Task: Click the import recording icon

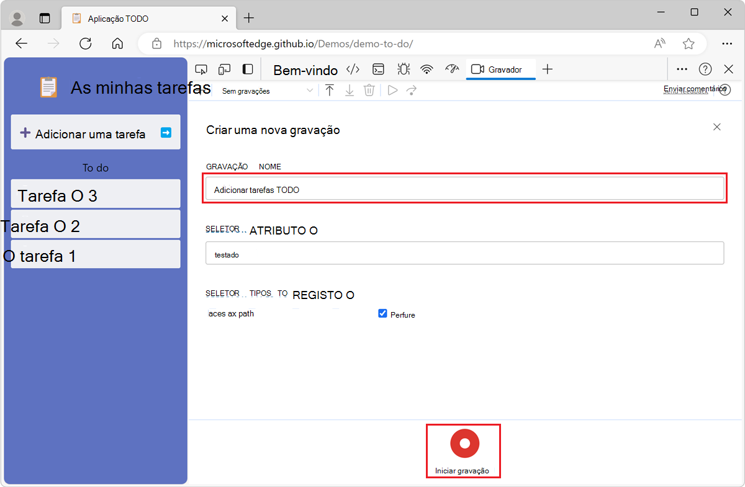Action: (x=330, y=90)
